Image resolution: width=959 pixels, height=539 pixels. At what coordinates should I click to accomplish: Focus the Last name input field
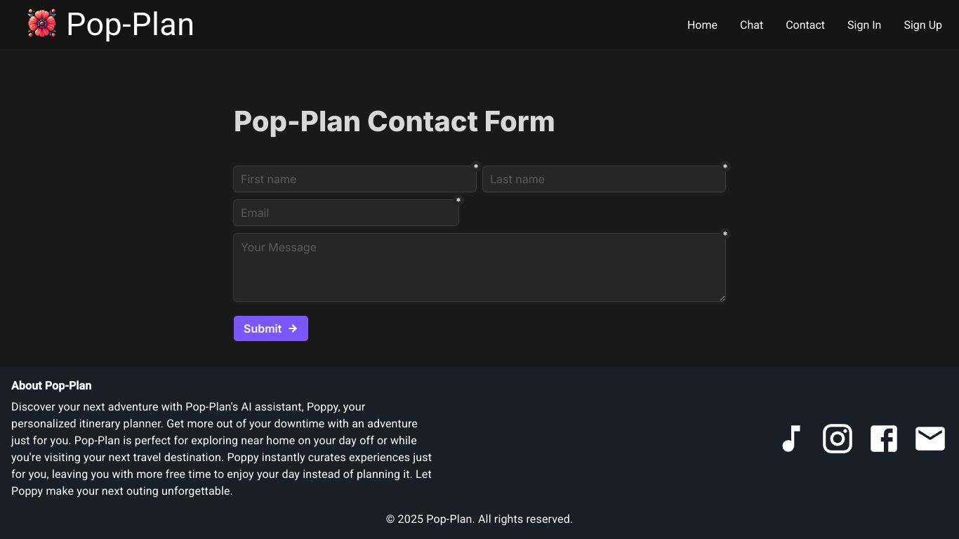click(604, 179)
